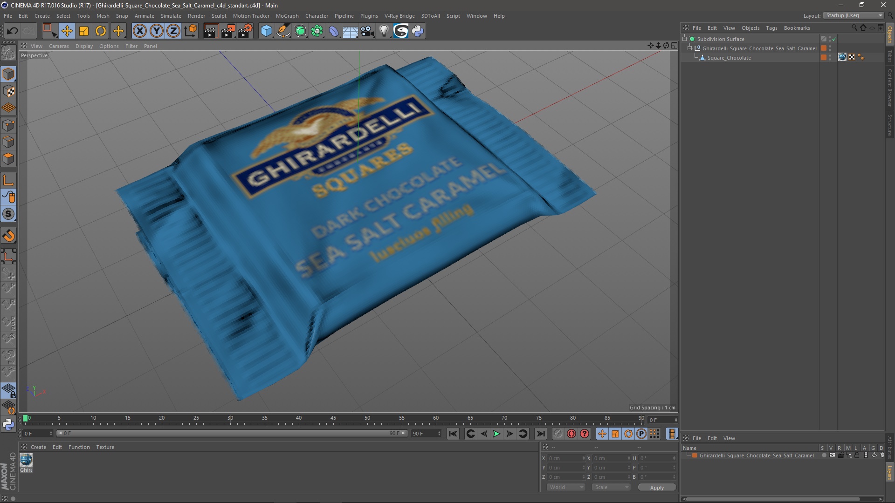Open Material Manager Create menu
Image resolution: width=895 pixels, height=503 pixels.
tap(38, 447)
